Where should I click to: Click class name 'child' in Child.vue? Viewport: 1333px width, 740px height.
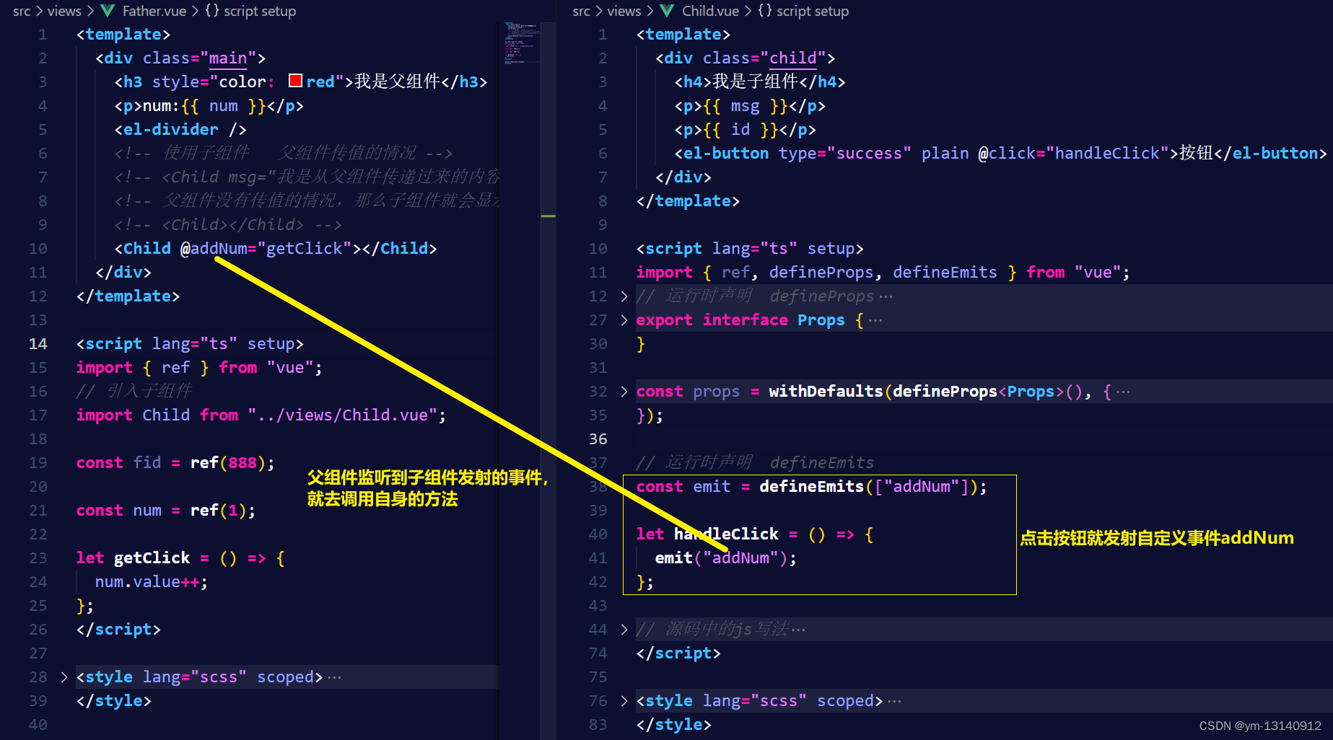tap(792, 58)
